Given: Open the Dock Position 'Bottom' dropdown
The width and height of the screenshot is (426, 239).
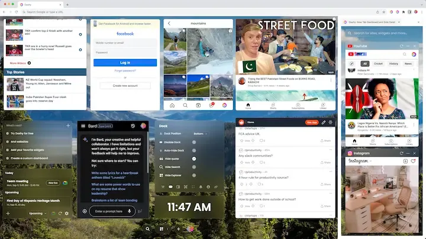Looking at the screenshot, I should 201,133.
